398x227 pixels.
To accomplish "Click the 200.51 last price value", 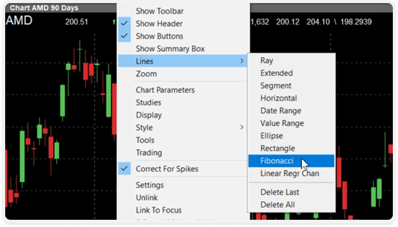I will [76, 22].
